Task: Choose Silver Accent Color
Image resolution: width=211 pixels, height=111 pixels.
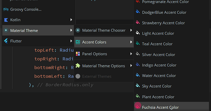Action: (x=171, y=55)
